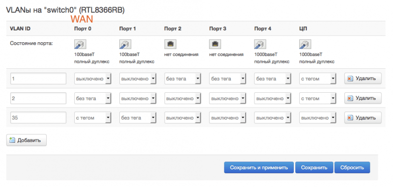This screenshot has height=187, width=393.
Task: Click the Сохранить button
Action: point(314,167)
